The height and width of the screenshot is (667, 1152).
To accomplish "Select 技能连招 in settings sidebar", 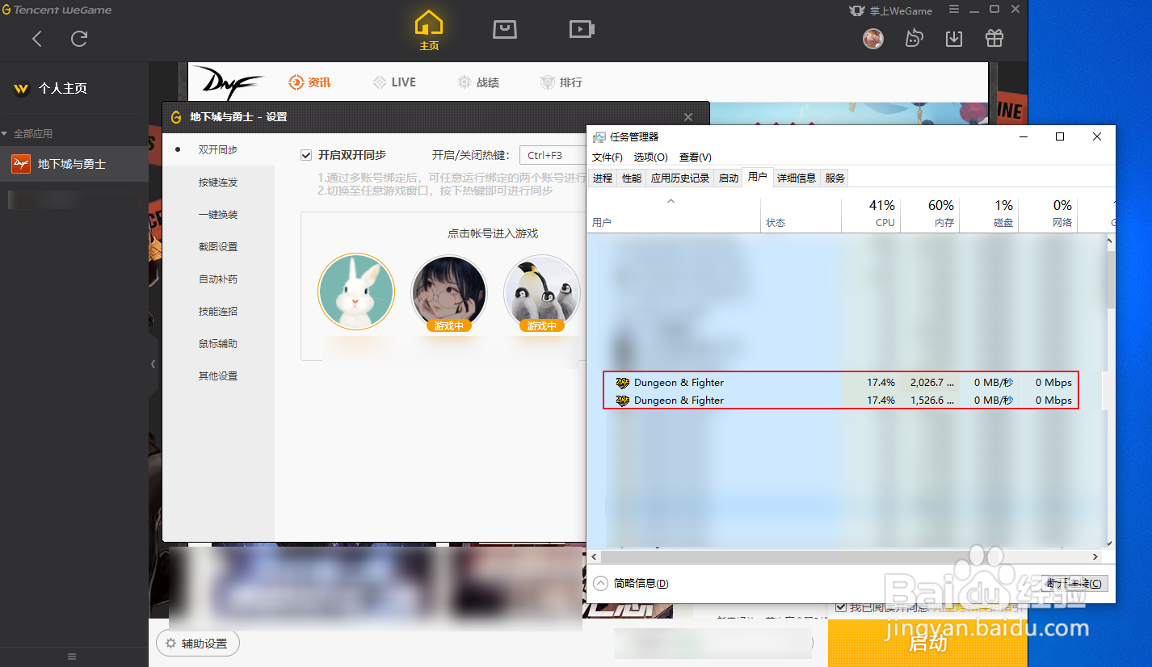I will pyautogui.click(x=218, y=312).
